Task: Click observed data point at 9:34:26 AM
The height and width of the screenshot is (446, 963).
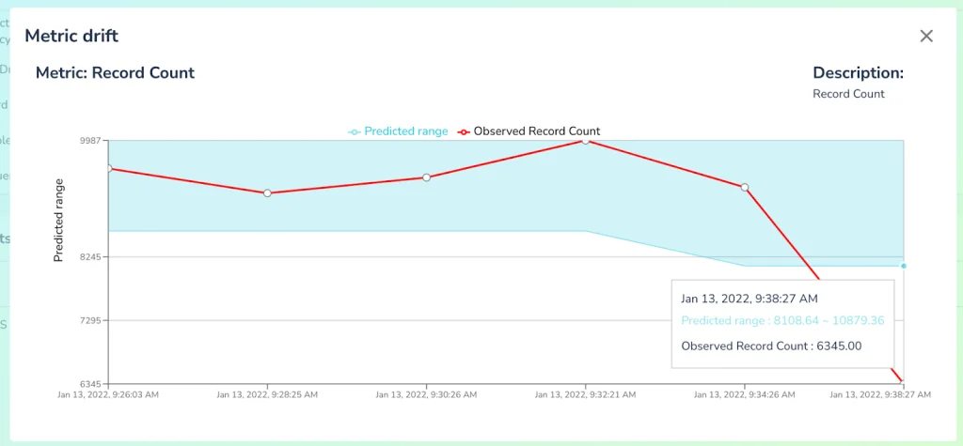Action: point(744,188)
